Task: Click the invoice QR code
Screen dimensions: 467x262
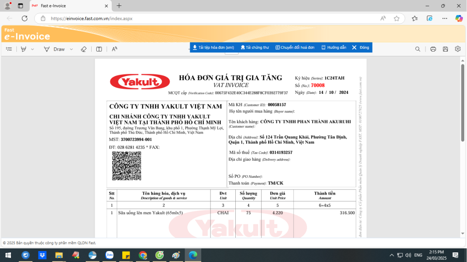Action: 127,166
